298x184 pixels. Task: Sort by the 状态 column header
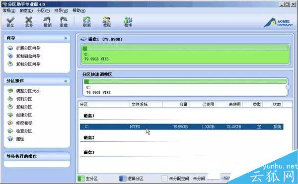273,104
